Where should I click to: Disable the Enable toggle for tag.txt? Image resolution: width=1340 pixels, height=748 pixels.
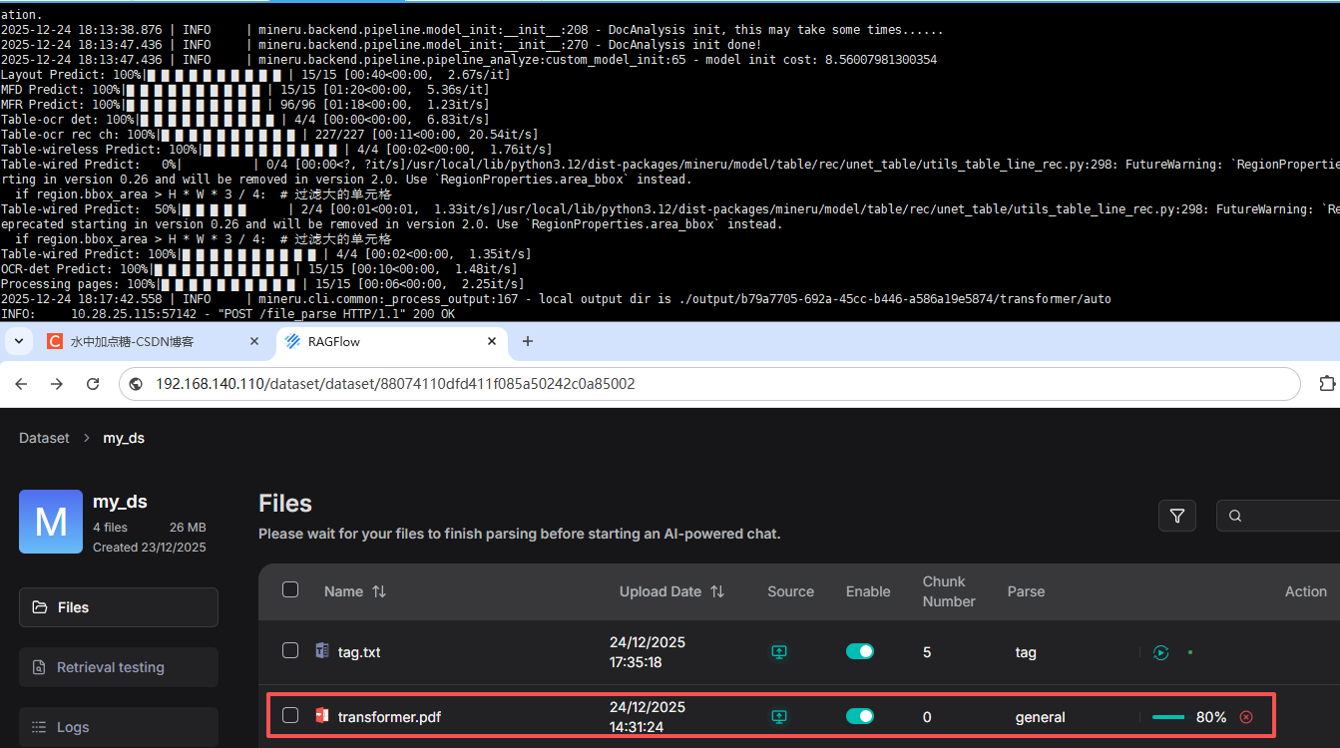pyautogui.click(x=859, y=650)
